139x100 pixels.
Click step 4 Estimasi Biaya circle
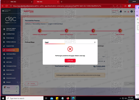120,31
